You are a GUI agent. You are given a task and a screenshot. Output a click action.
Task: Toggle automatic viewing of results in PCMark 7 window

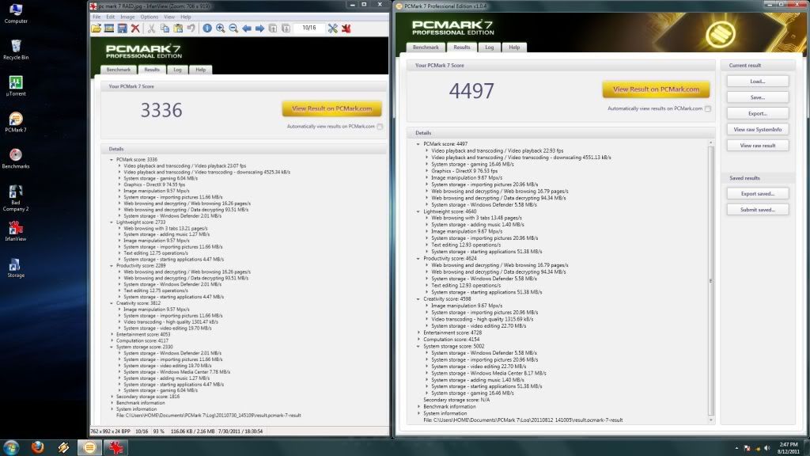tap(708, 108)
